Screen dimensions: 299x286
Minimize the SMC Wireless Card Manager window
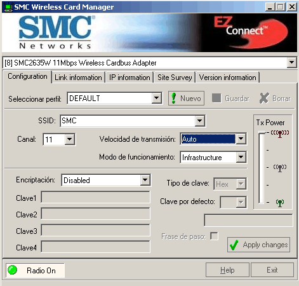point(270,7)
